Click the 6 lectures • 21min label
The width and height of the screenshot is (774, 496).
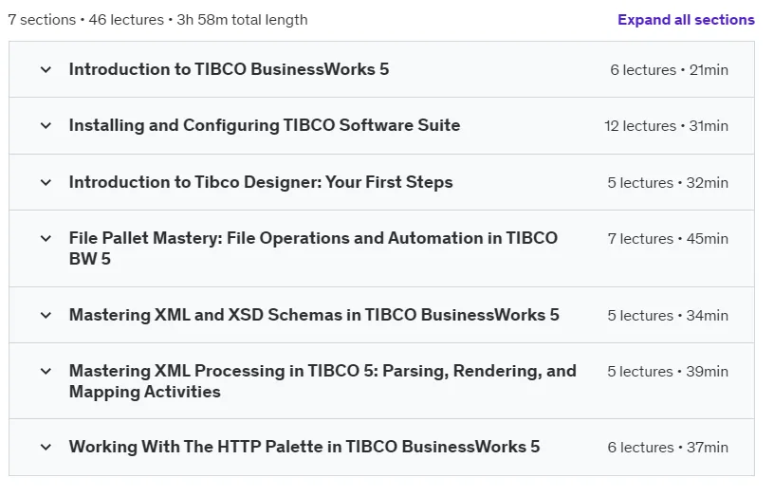[x=670, y=70]
